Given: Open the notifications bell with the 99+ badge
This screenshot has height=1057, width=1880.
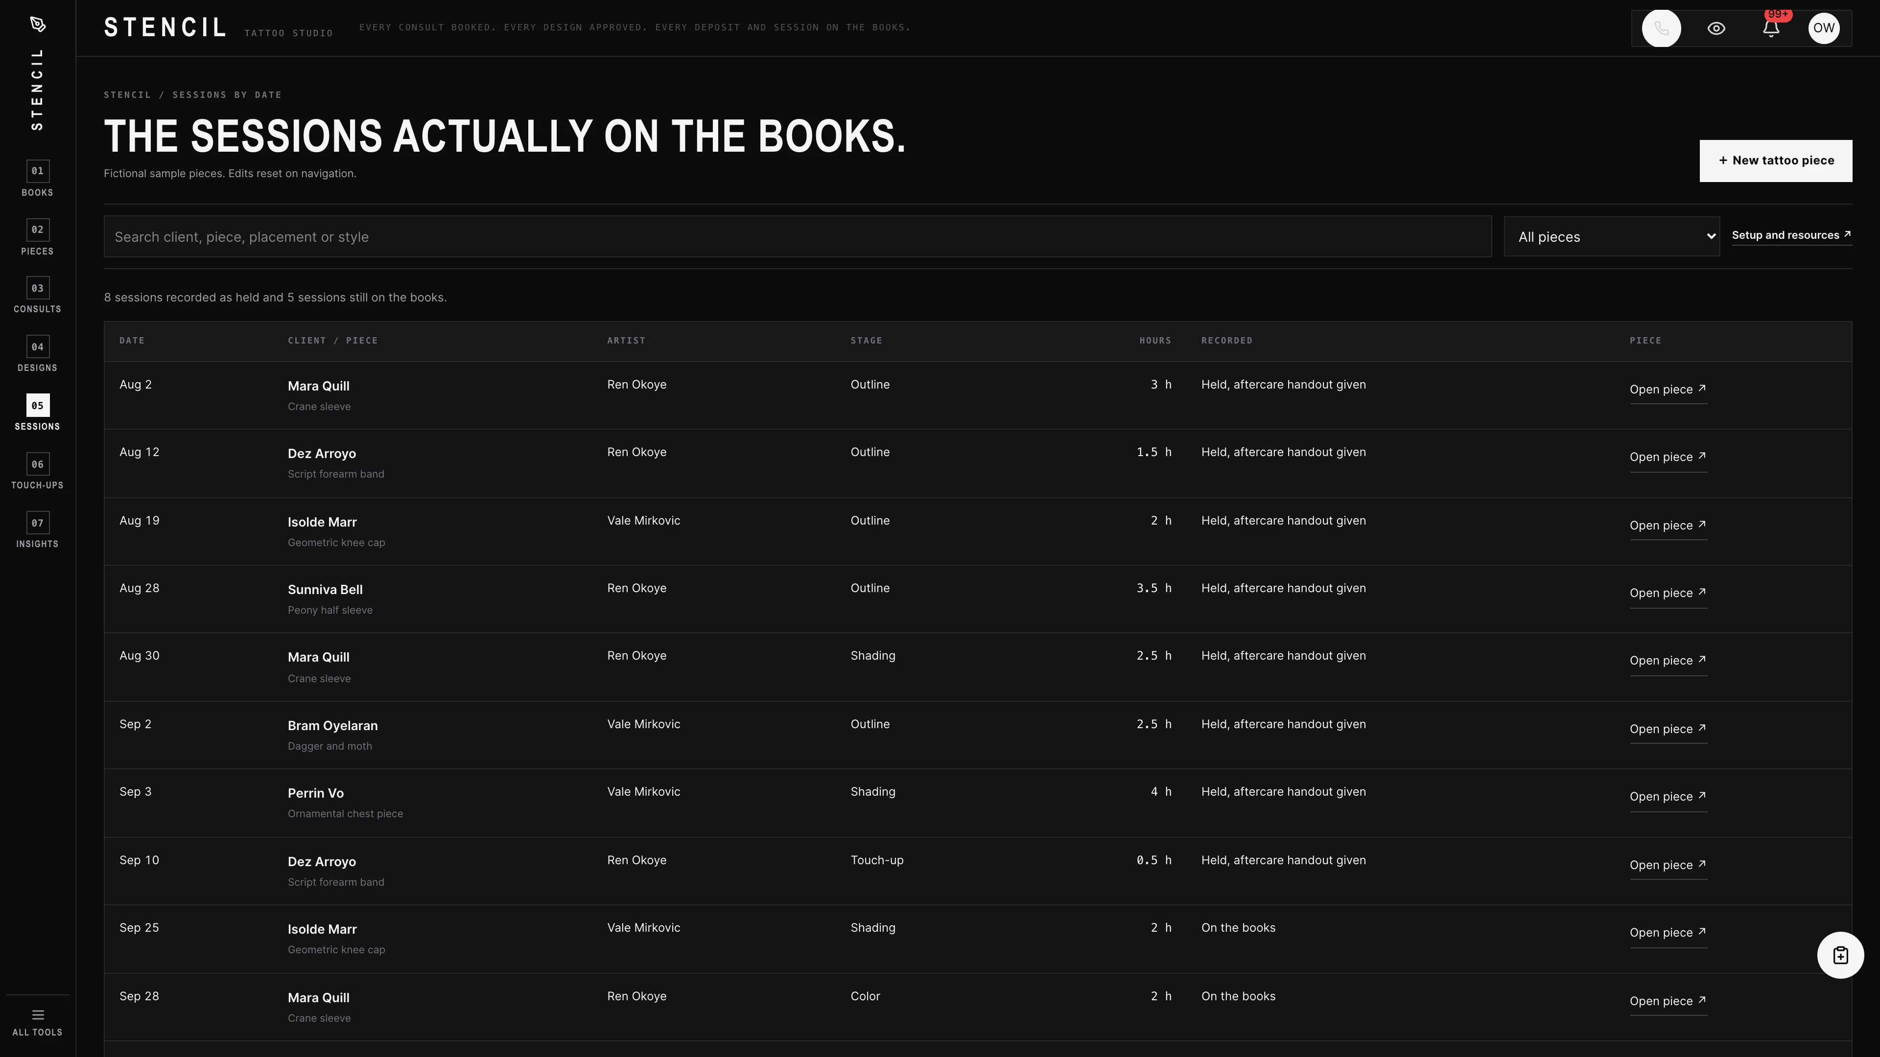Looking at the screenshot, I should pyautogui.click(x=1770, y=28).
